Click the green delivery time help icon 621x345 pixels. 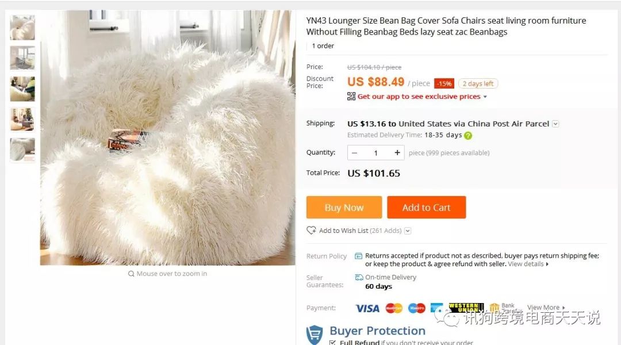coord(468,136)
